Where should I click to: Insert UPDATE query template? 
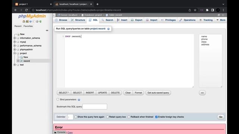point(102,93)
